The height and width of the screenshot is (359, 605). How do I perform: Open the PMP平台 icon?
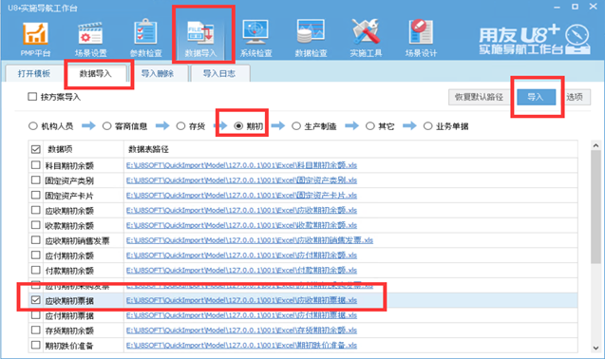click(x=35, y=39)
